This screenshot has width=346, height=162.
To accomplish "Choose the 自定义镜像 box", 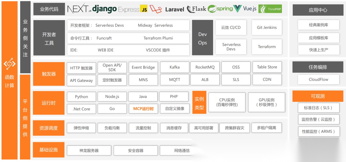I will point(175,109).
